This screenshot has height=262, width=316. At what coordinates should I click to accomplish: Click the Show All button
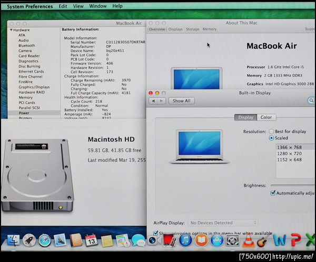tap(181, 100)
